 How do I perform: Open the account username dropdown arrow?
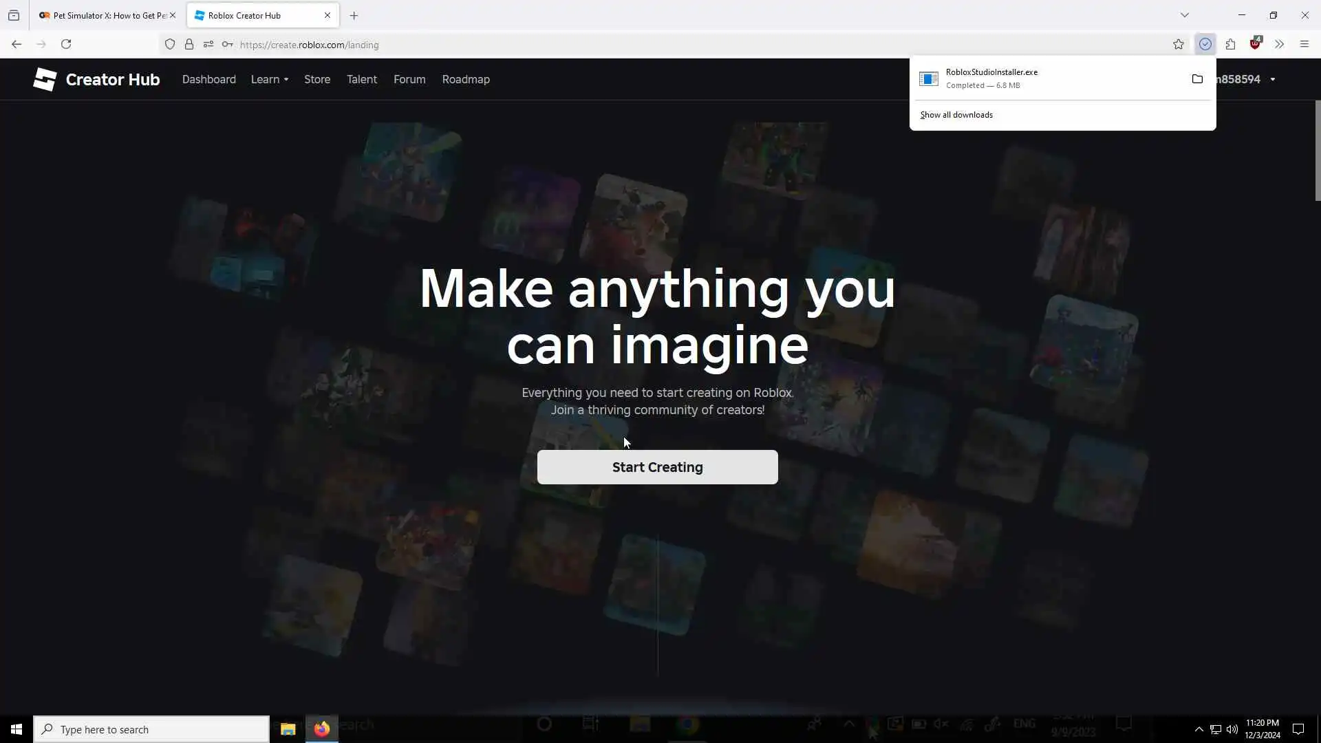1272,79
